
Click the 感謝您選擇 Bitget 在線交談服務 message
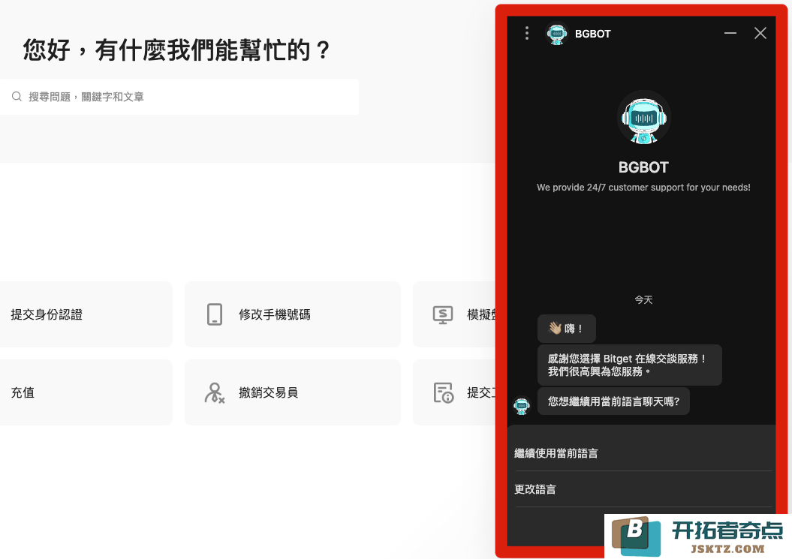coord(629,365)
